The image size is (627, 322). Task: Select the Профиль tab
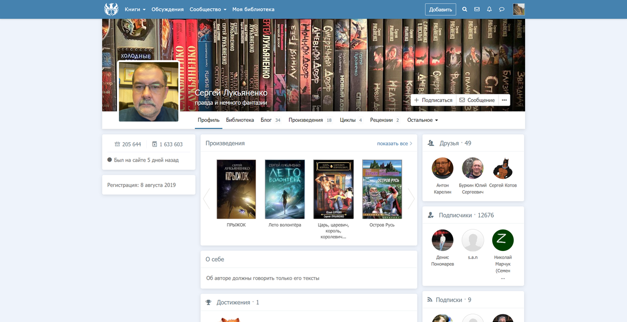pos(208,120)
